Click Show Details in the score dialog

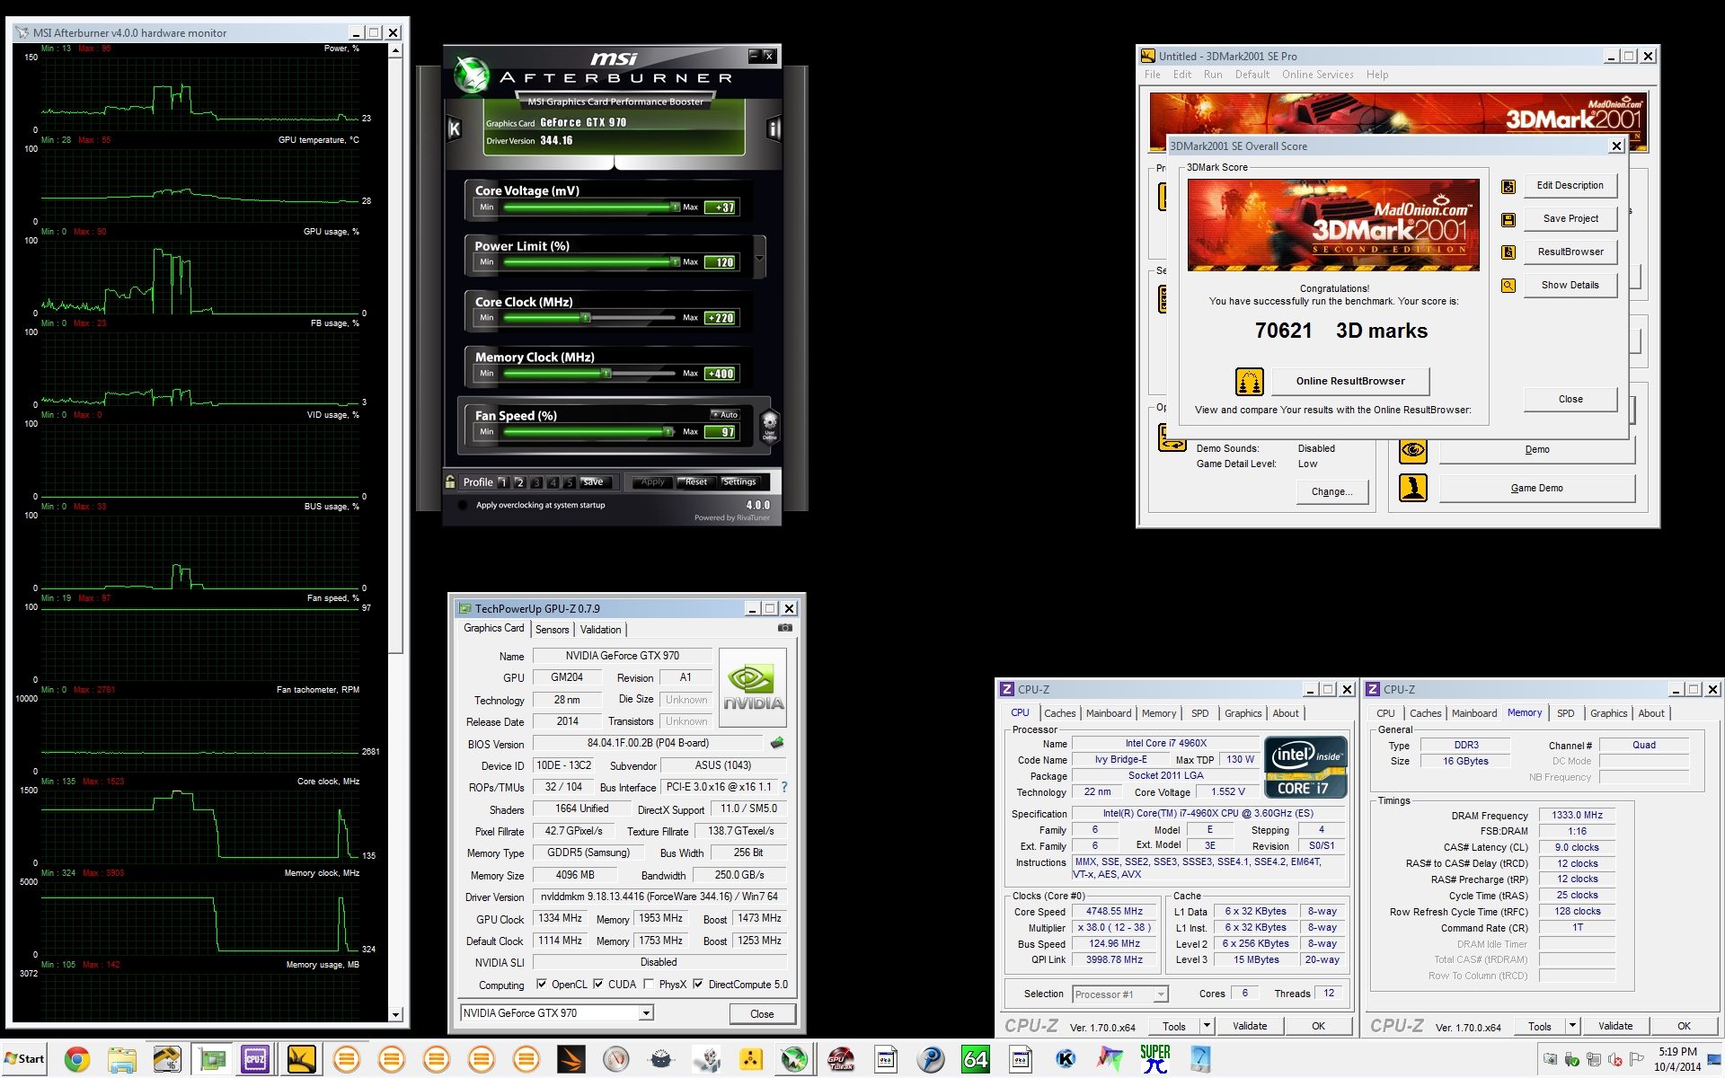tap(1570, 286)
